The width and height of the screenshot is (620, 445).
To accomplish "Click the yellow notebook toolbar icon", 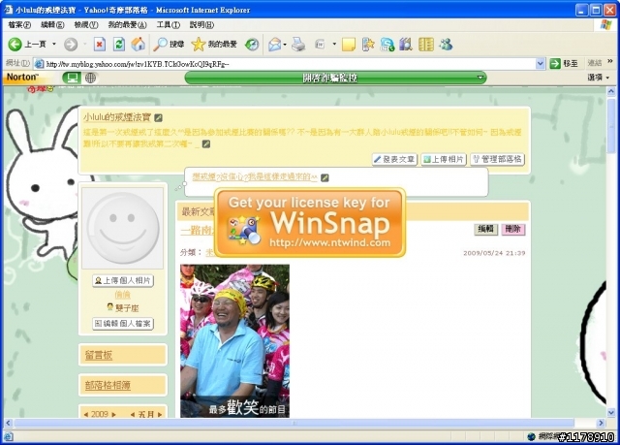I will click(426, 45).
